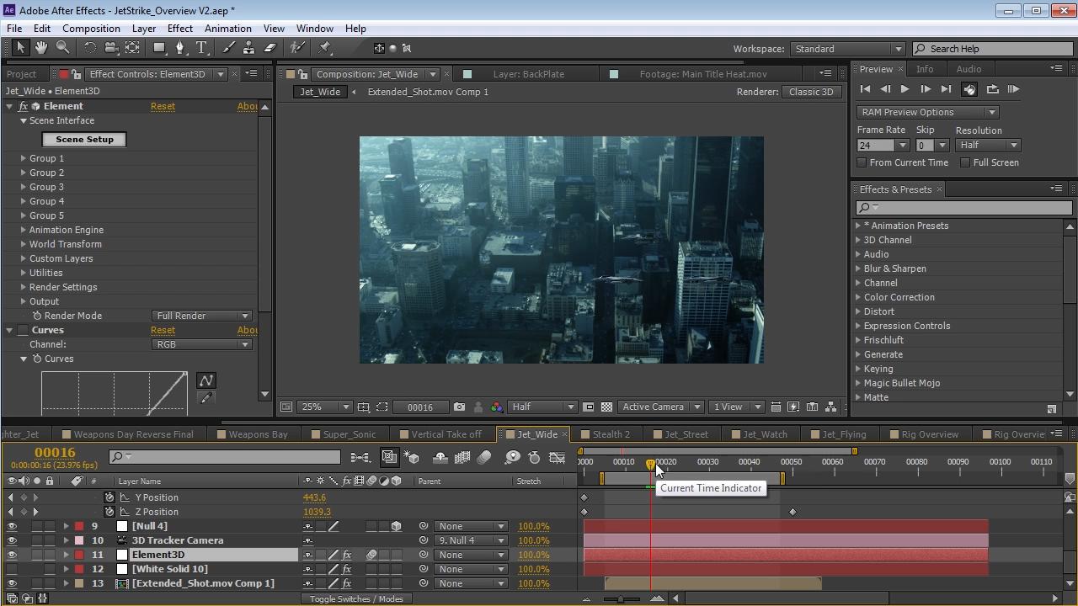Open the Graph Editor in timeline
Screen dimensions: 1078x606
click(x=557, y=457)
